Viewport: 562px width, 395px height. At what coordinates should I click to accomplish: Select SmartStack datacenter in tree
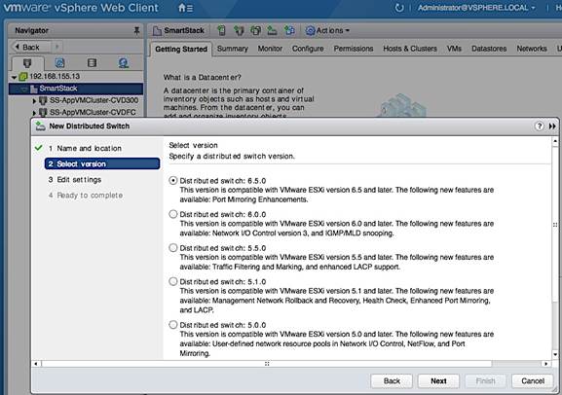[76, 89]
